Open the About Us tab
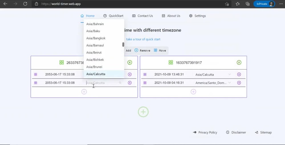The image size is (285, 145). tap(171, 16)
